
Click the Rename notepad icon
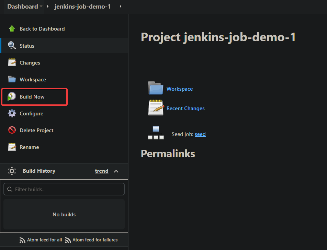(x=12, y=147)
